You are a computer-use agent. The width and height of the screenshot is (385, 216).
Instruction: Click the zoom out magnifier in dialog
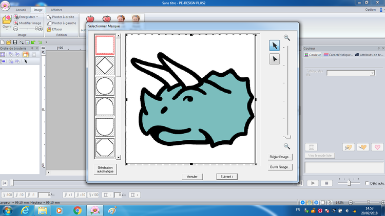pos(287,146)
